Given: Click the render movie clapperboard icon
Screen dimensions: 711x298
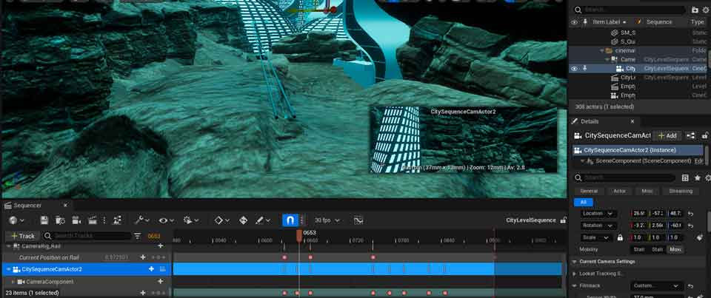Looking at the screenshot, I should pyautogui.click(x=92, y=220).
